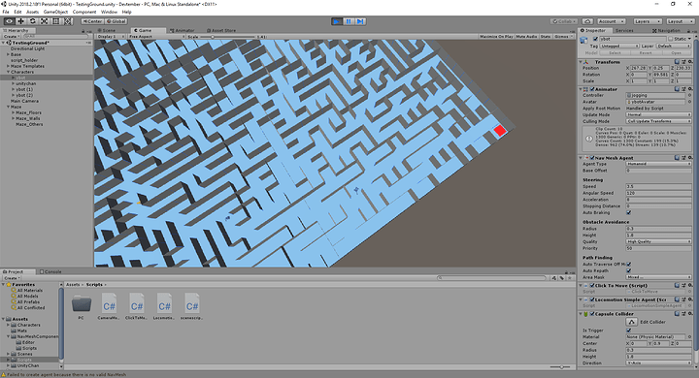The image size is (699, 378).
Task: Disable the Nav Mesh Agent component
Action: tap(592, 158)
